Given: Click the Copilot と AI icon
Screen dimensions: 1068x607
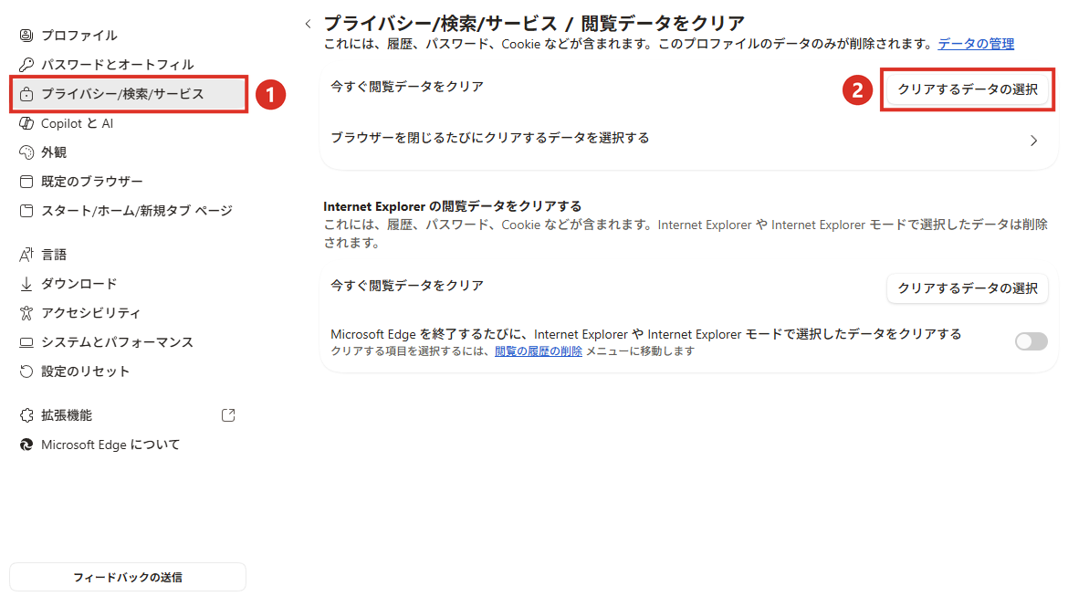Looking at the screenshot, I should click(26, 123).
